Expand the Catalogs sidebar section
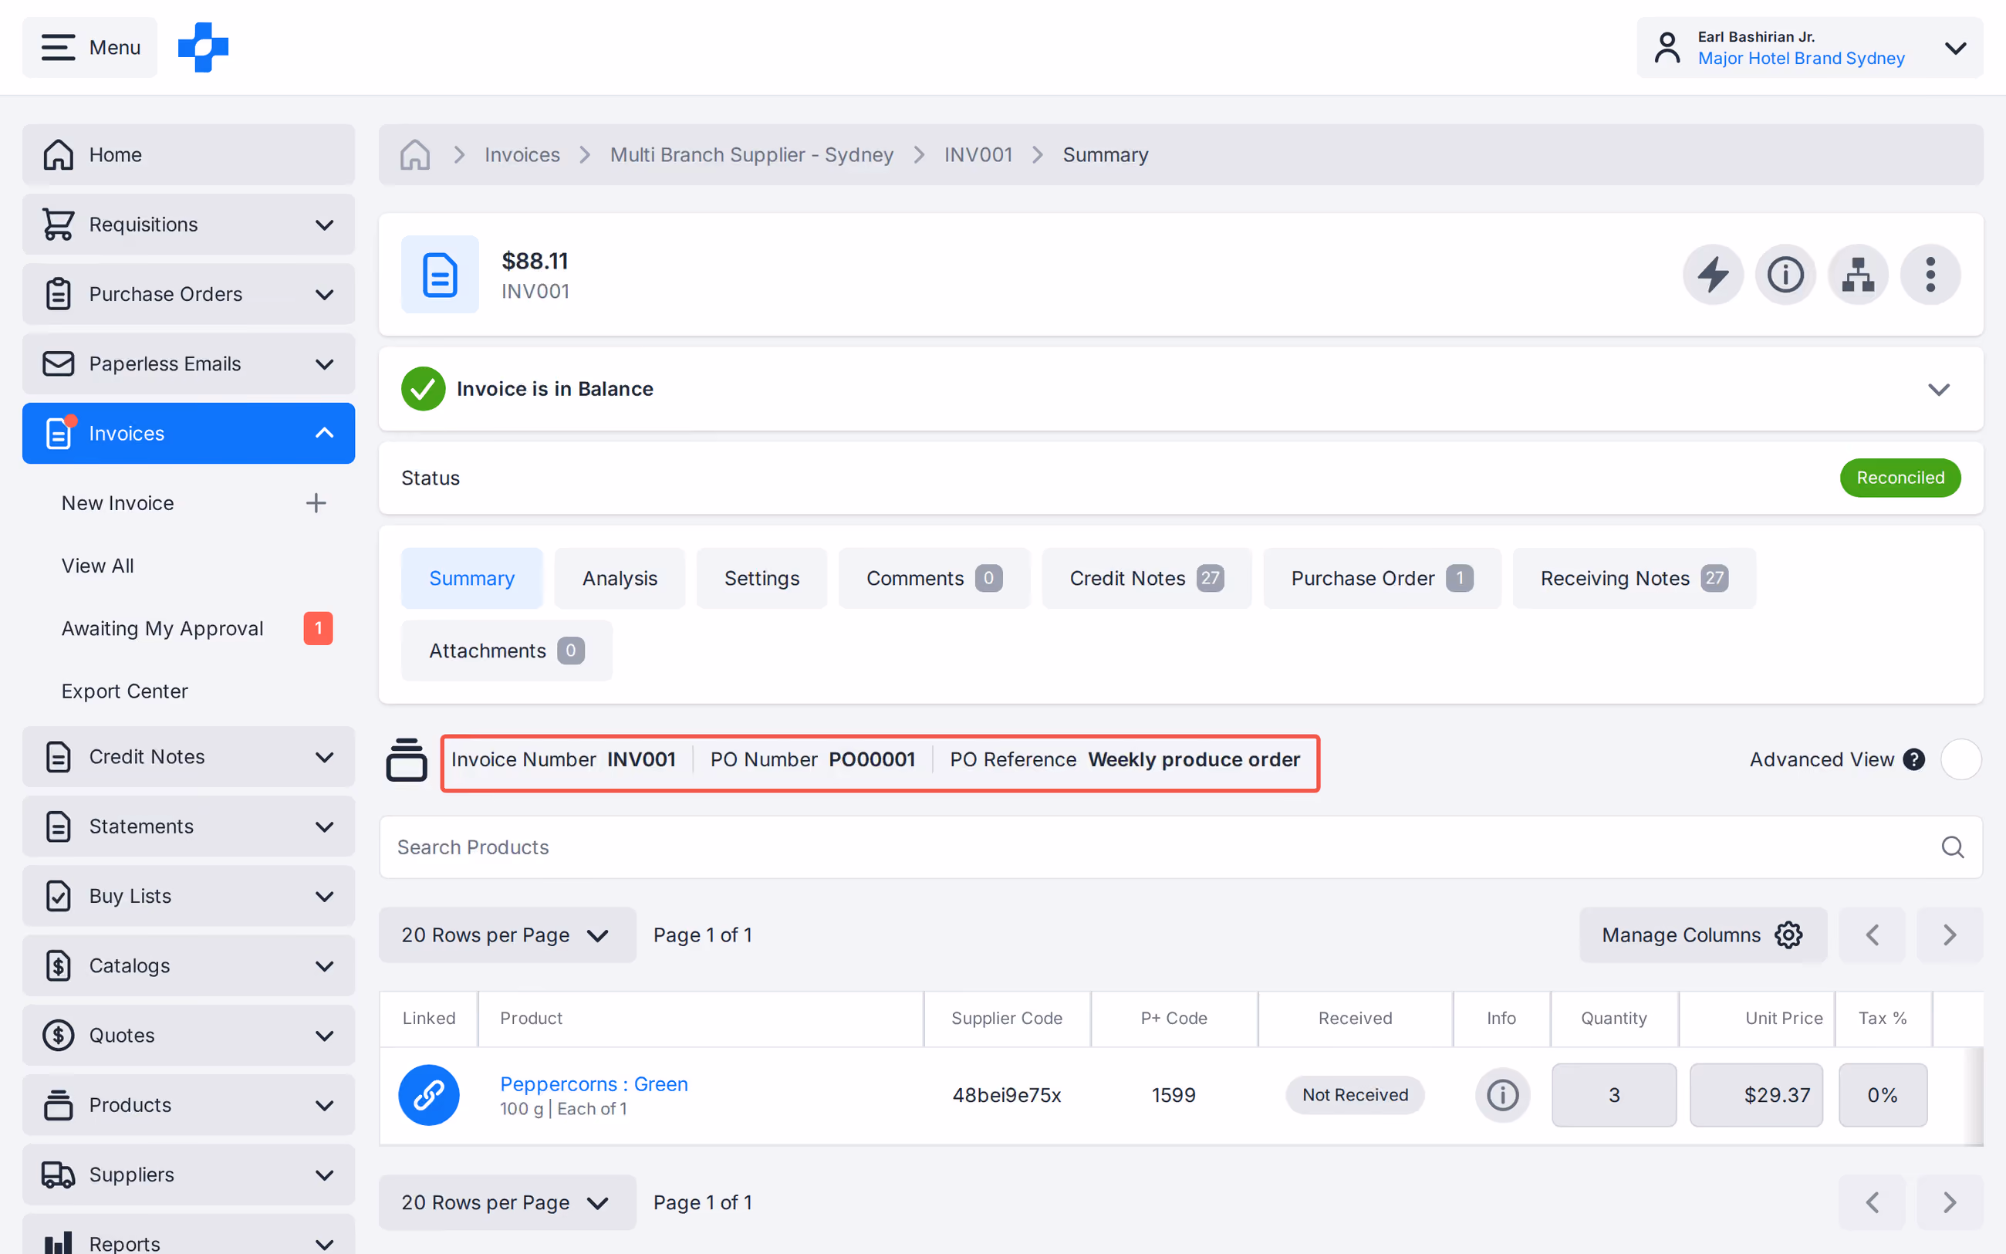2006x1254 pixels. point(188,965)
